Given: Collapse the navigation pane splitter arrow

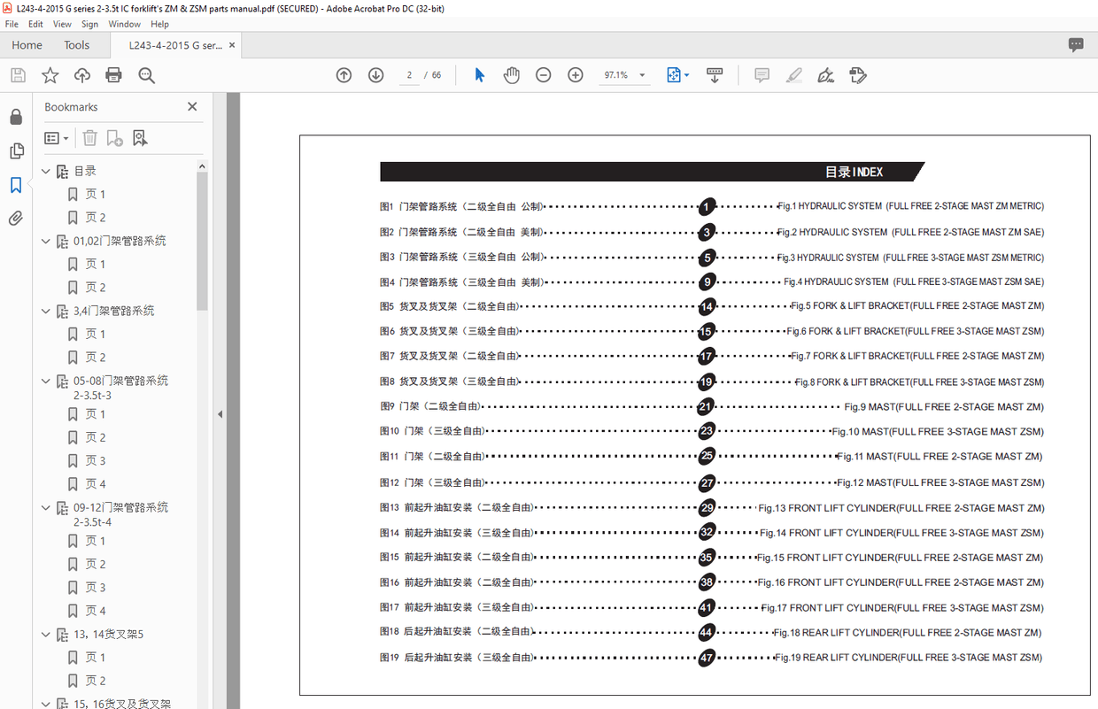Looking at the screenshot, I should point(220,414).
